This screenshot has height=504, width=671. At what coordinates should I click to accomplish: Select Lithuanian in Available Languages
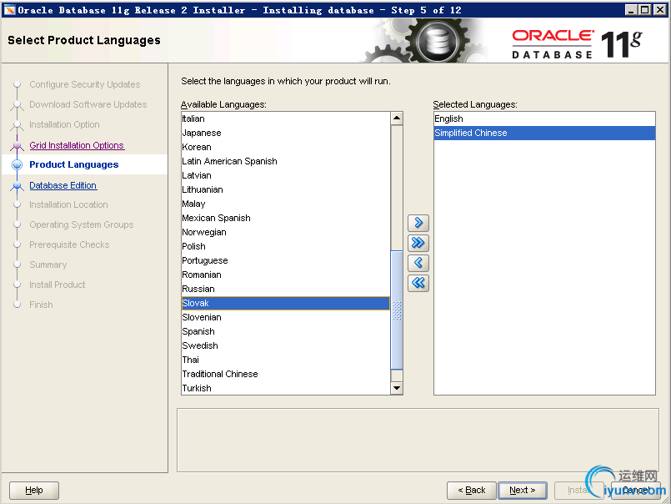(x=285, y=189)
